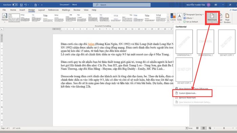Image resolution: width=237 pixels, height=133 pixels.
Task: Switch to Read Mode view icon
Action: 197,128
